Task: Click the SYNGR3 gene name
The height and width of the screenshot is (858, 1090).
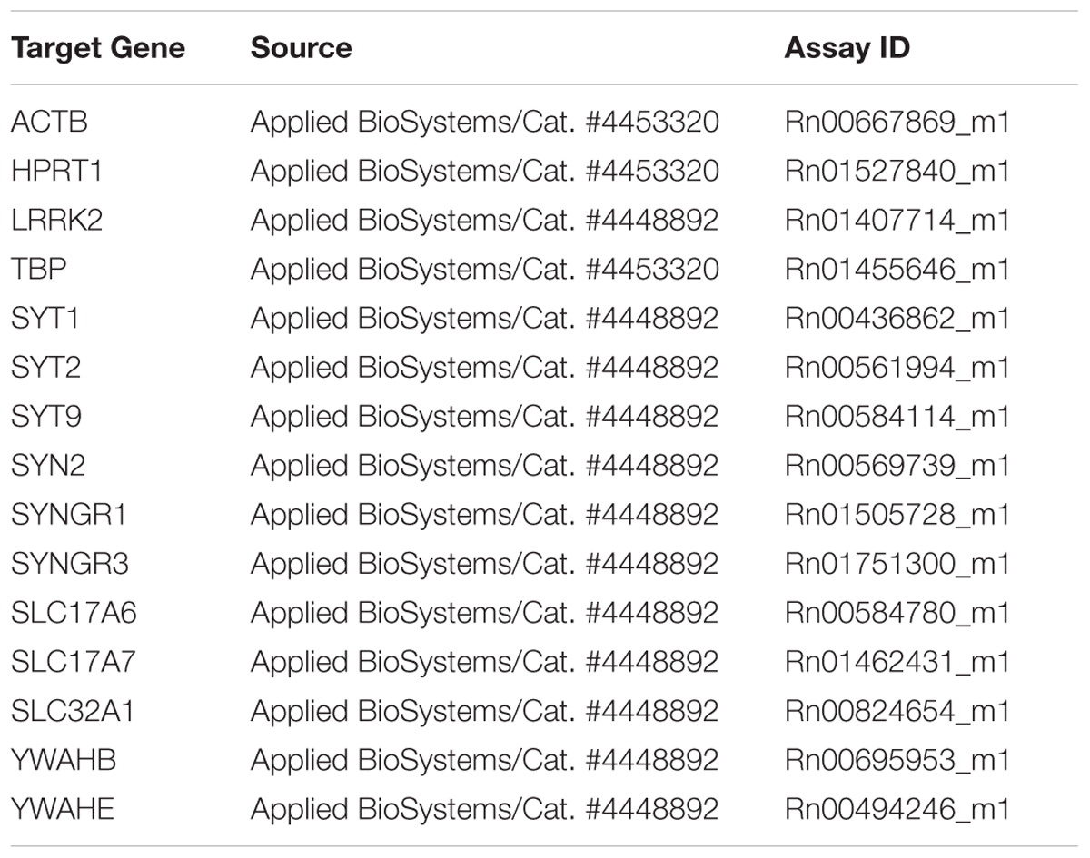Action: pyautogui.click(x=70, y=563)
